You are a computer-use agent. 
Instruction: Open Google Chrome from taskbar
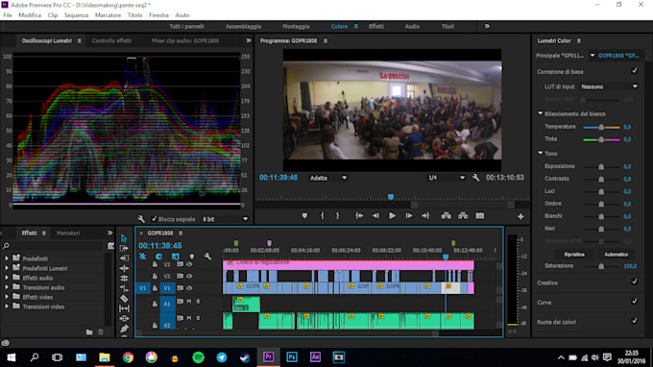coord(128,357)
